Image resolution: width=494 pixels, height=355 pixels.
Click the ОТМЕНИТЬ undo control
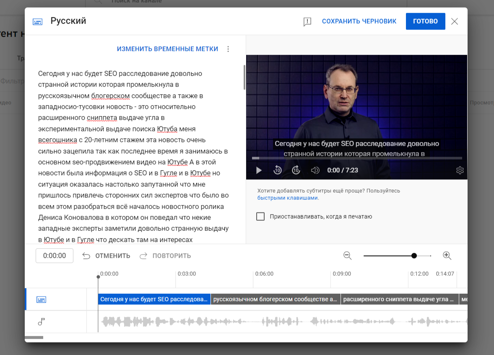[x=106, y=255]
